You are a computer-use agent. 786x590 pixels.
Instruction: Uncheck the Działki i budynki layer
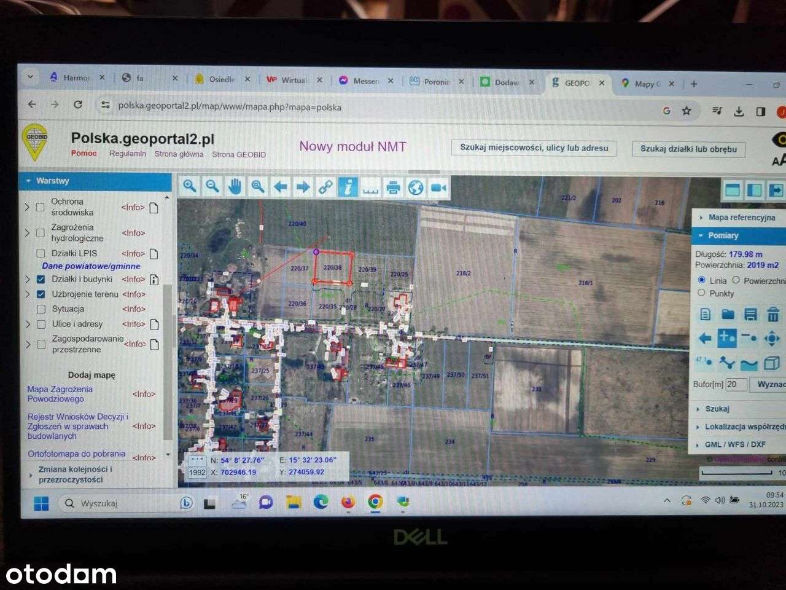[41, 279]
